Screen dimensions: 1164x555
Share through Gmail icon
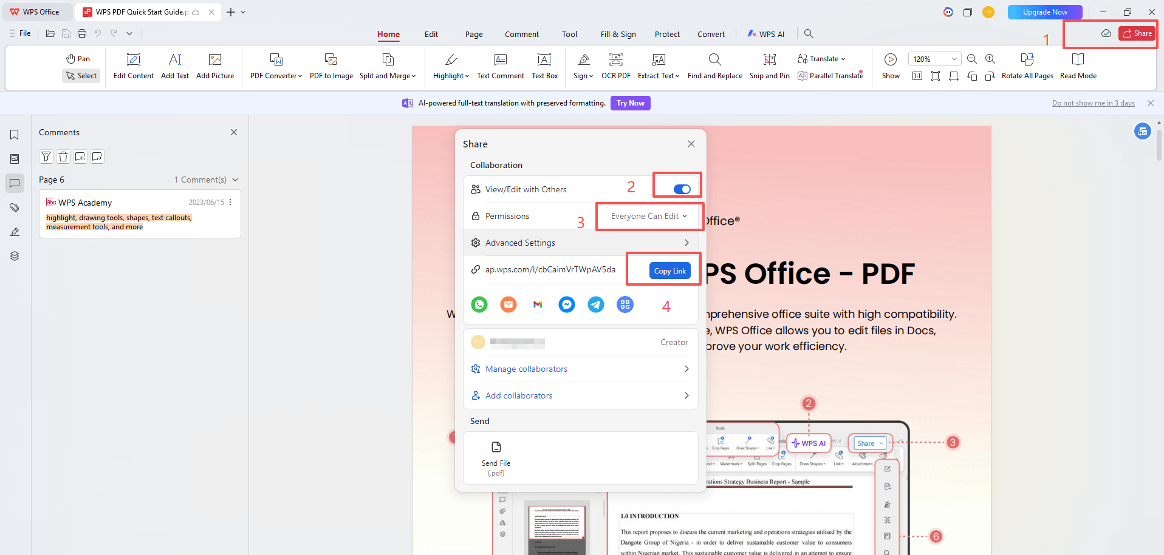pyautogui.click(x=538, y=304)
